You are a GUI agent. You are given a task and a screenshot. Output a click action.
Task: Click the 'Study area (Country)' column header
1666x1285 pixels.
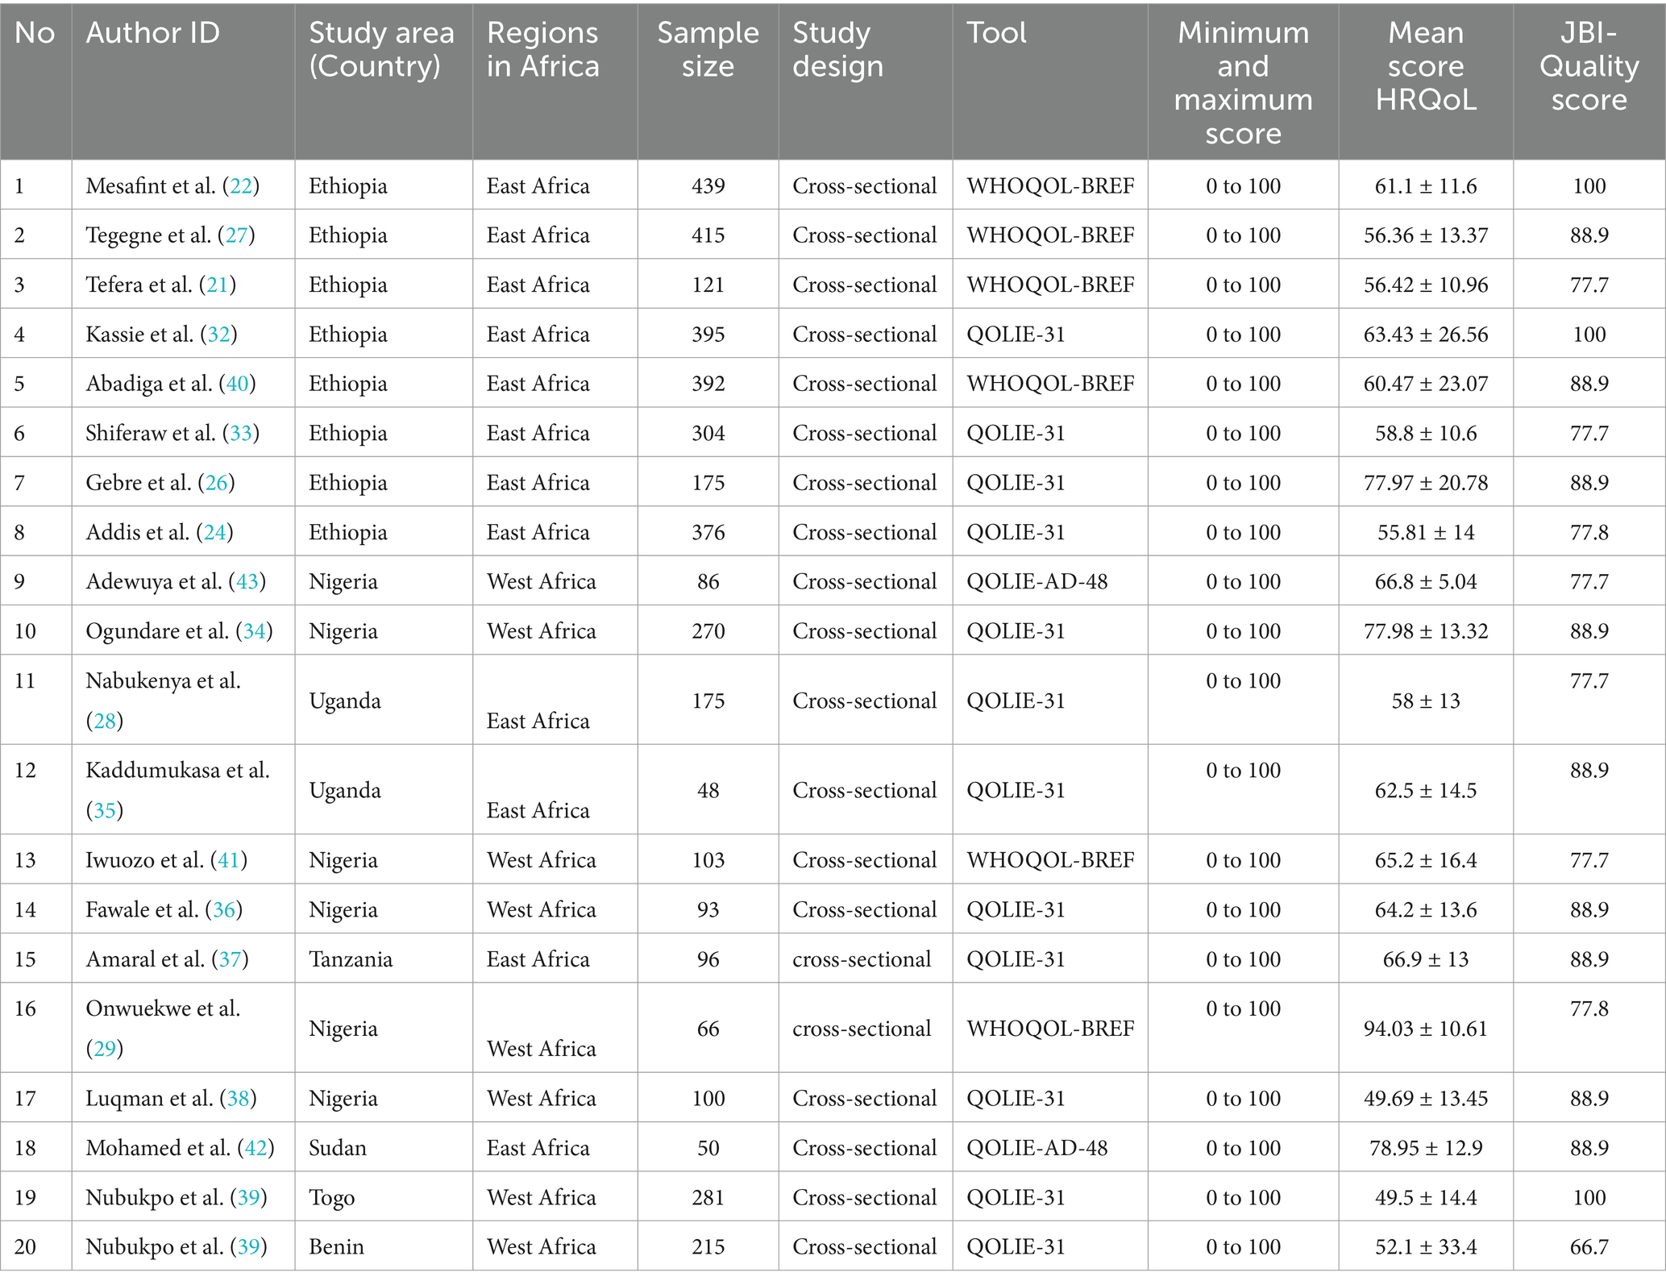coord(381,49)
